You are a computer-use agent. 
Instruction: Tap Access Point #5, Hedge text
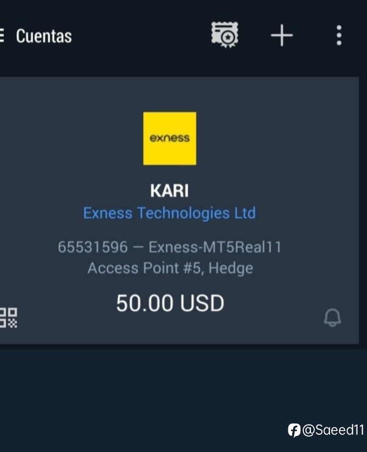(170, 268)
